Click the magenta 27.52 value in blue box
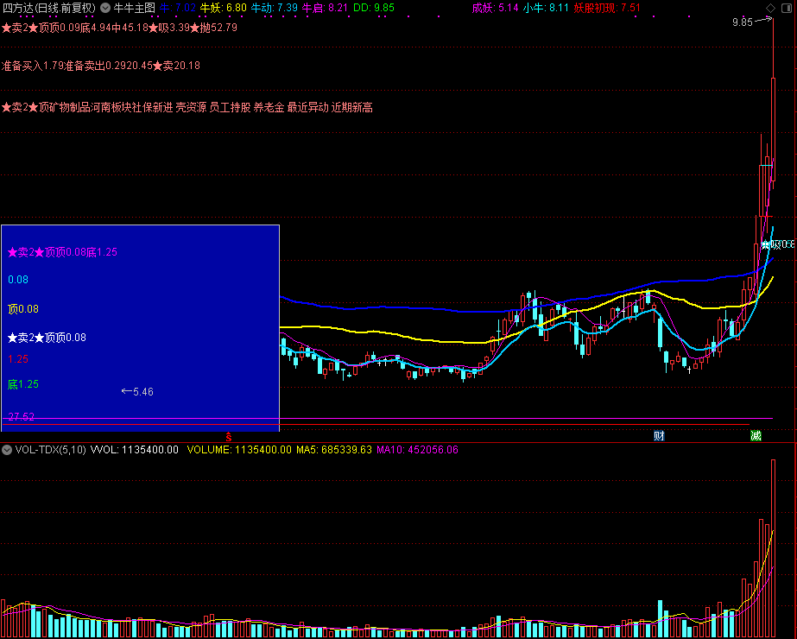 point(22,417)
